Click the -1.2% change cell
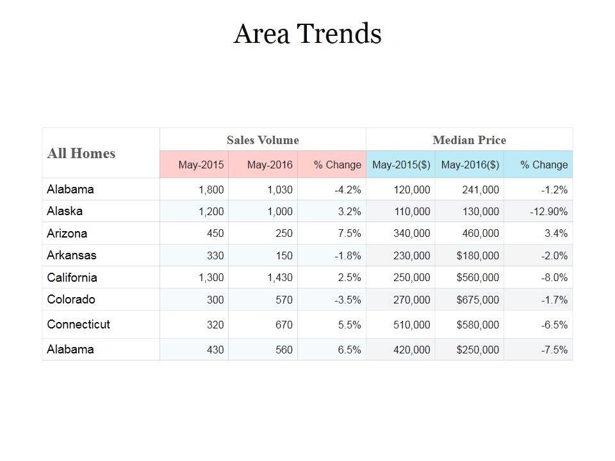 [538, 190]
